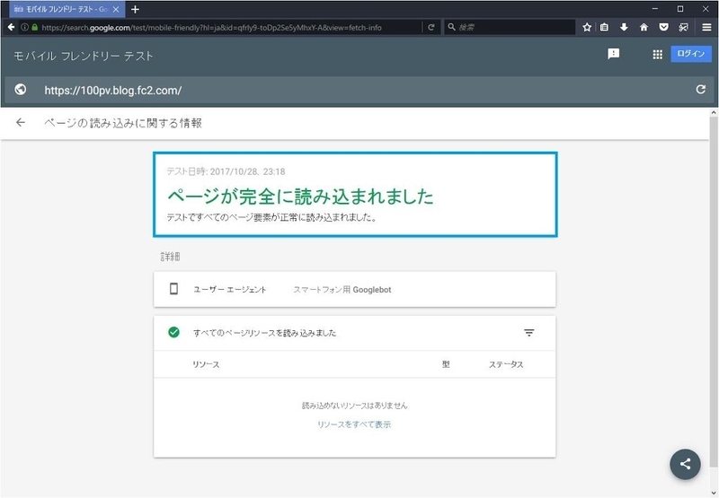
Task: Click the テスト日時: 2017/10/28 timestamp
Action: [x=226, y=171]
